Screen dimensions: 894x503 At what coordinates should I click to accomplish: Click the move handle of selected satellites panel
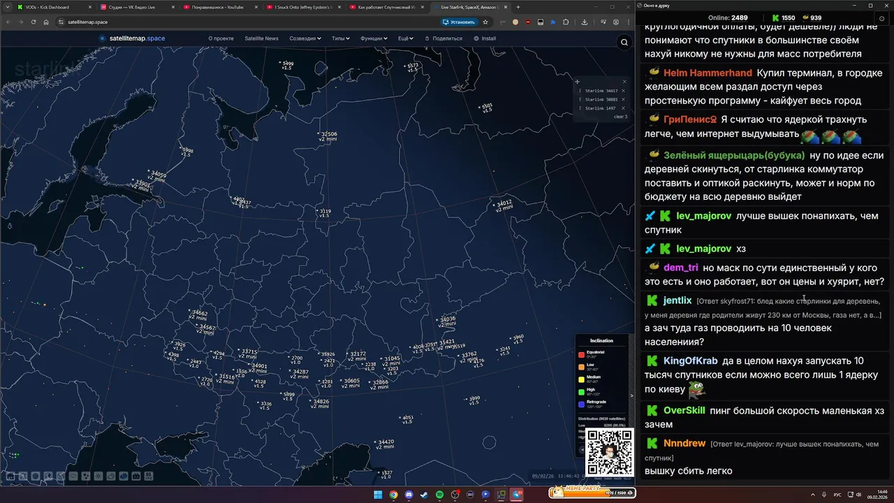point(578,82)
